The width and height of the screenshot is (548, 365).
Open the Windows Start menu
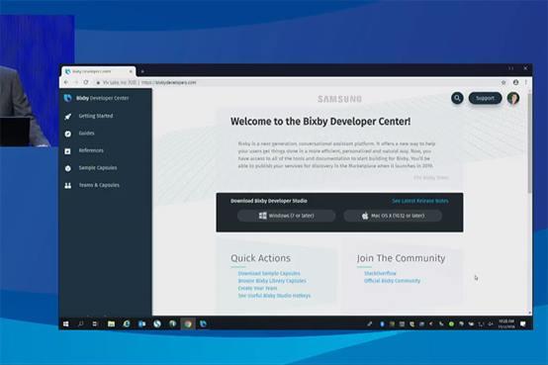(66, 324)
